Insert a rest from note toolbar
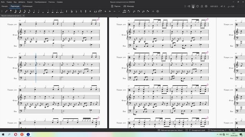 tap(67, 11)
